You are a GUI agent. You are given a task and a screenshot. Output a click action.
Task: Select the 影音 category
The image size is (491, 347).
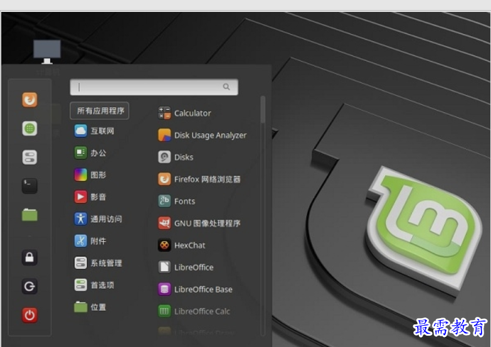(x=90, y=197)
